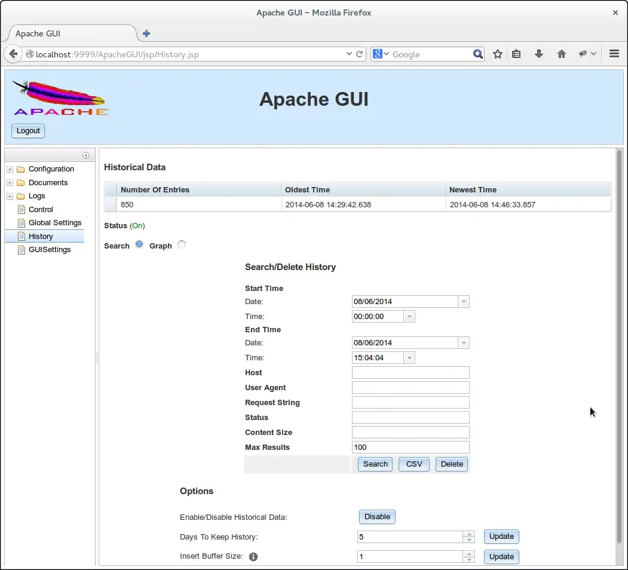This screenshot has width=628, height=570.
Task: Open a new tab with the plus icon
Action: tap(146, 33)
